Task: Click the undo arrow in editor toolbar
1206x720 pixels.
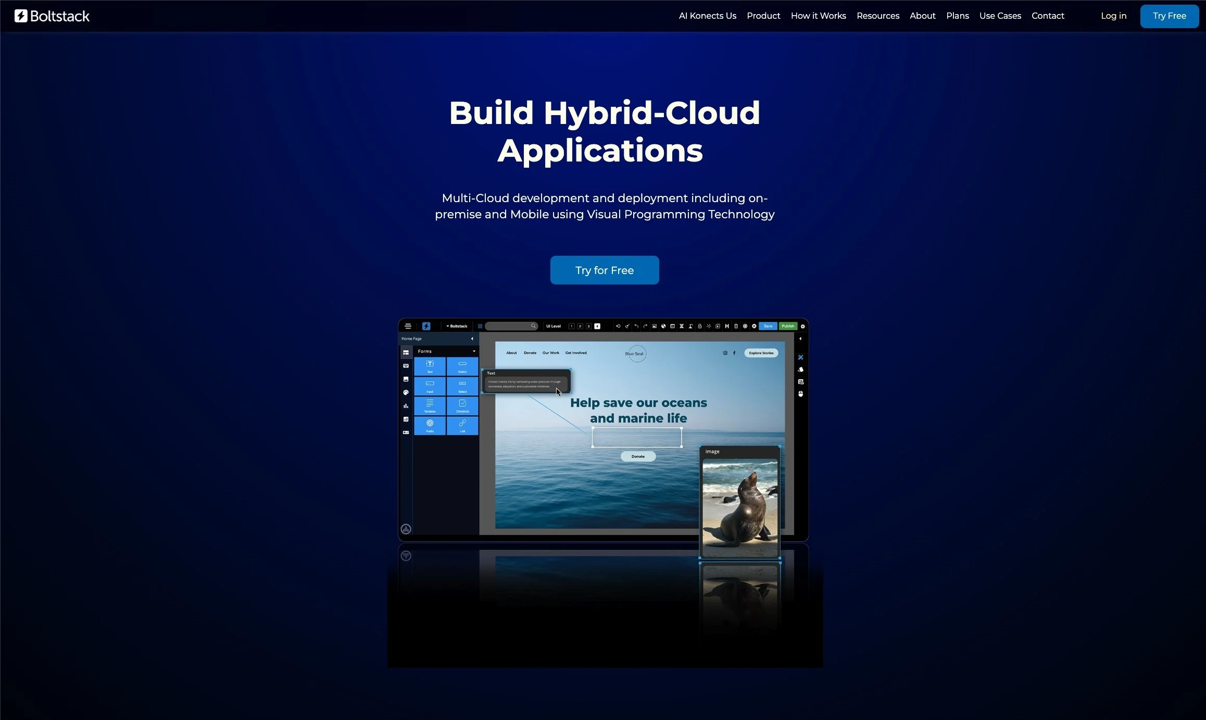Action: tap(636, 326)
